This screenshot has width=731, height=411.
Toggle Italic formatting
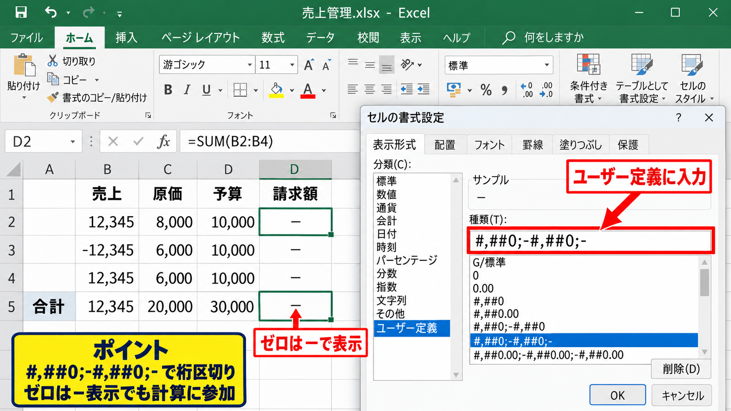coord(187,90)
